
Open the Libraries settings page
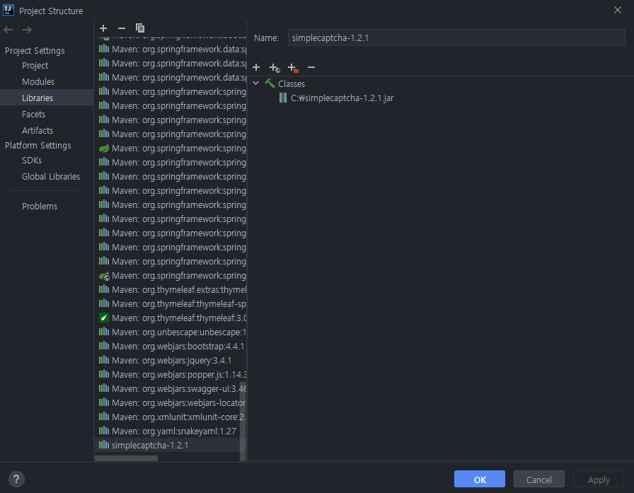click(x=38, y=98)
